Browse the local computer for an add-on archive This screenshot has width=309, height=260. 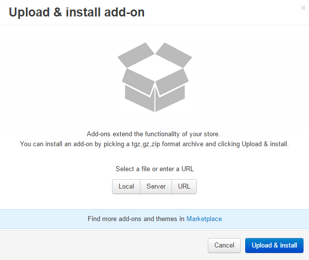[x=126, y=187]
